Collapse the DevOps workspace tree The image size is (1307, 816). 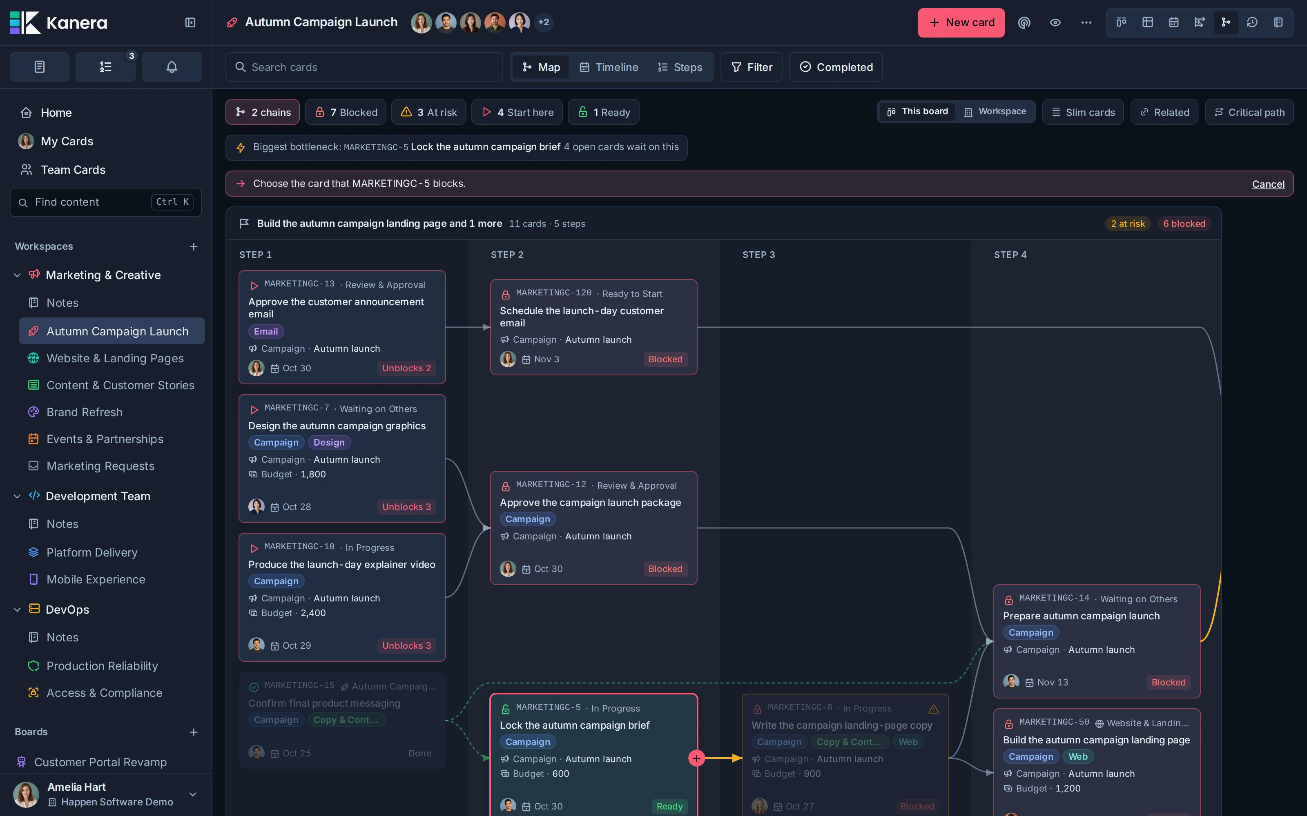17,610
